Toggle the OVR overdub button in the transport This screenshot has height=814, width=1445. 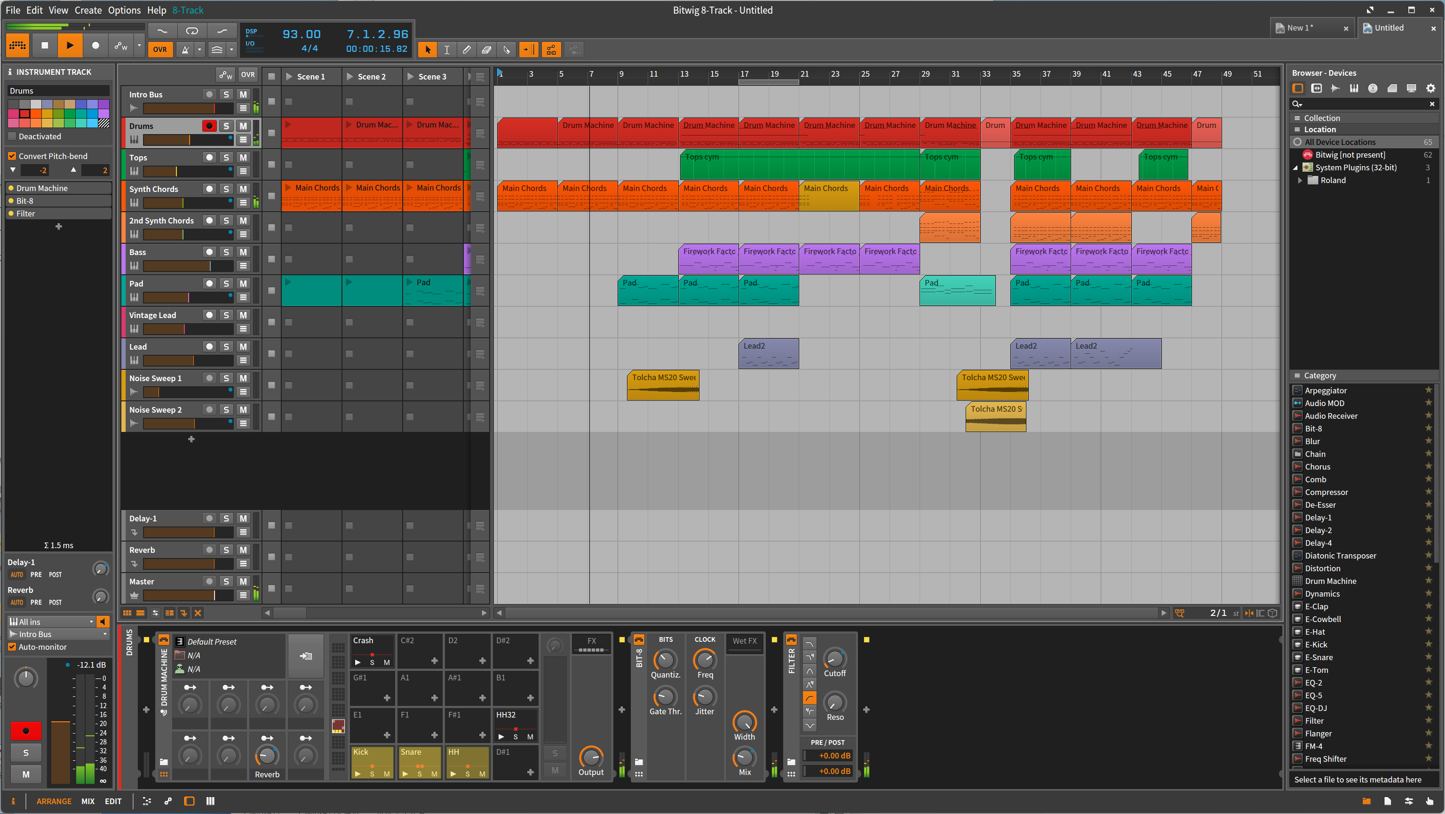click(x=160, y=49)
